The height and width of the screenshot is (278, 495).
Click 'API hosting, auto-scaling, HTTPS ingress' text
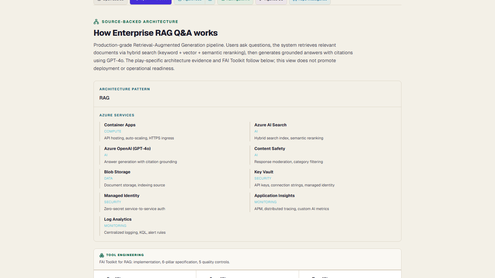139,138
